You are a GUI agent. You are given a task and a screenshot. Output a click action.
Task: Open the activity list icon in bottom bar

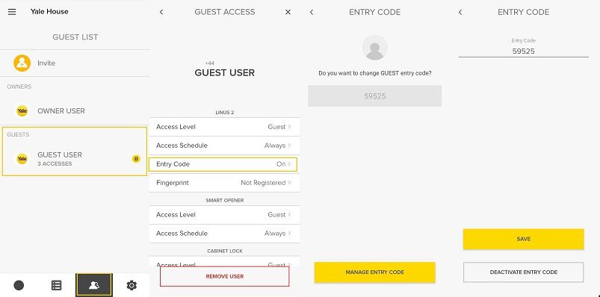tap(56, 285)
